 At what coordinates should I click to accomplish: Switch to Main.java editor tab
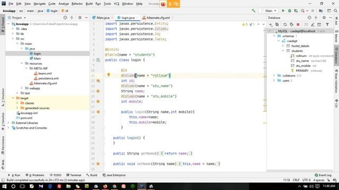pos(103,17)
